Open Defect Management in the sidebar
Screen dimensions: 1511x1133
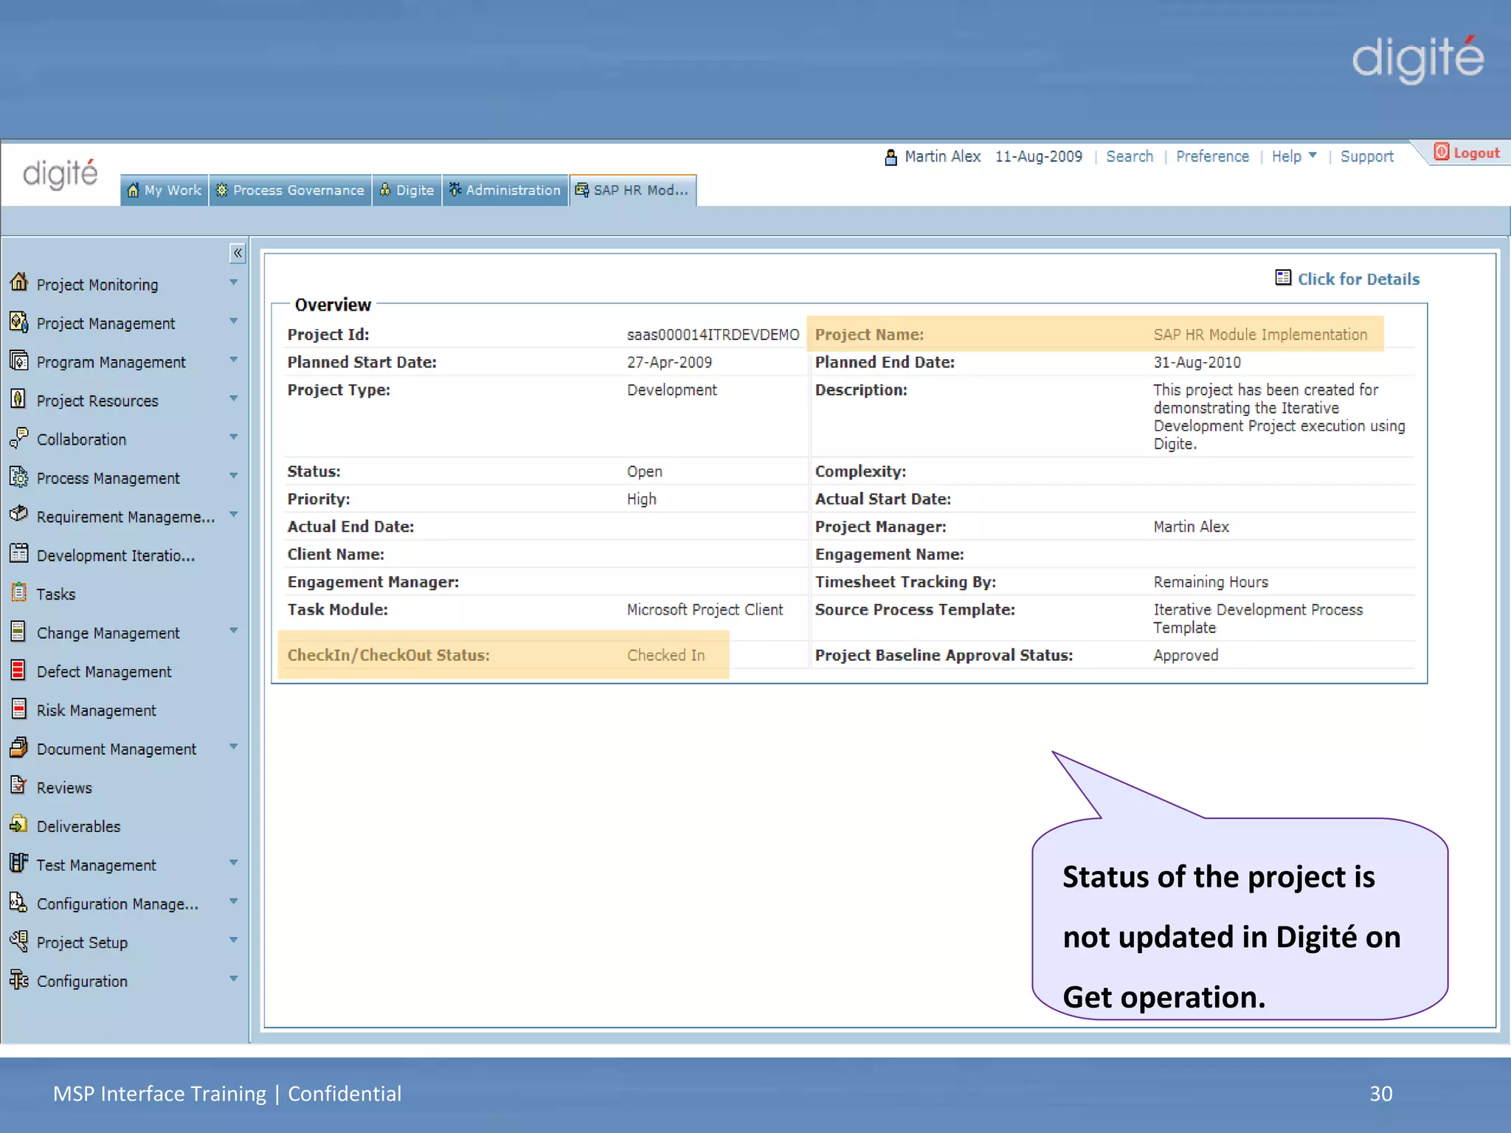[x=104, y=671]
